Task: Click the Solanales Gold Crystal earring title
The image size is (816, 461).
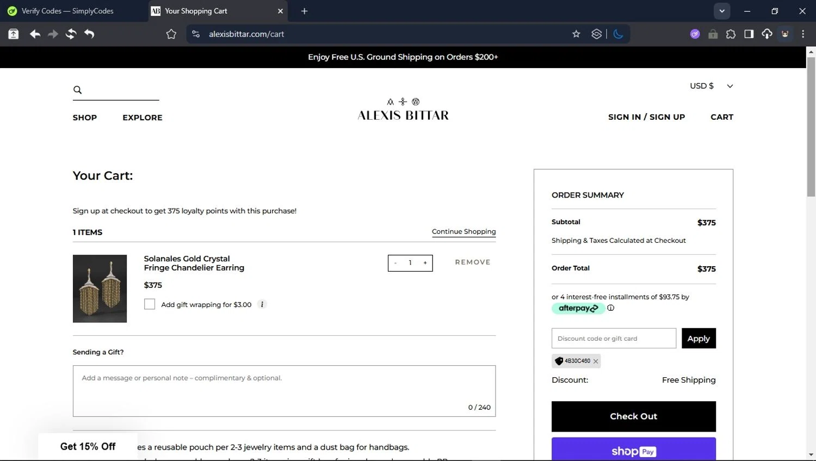Action: point(194,263)
